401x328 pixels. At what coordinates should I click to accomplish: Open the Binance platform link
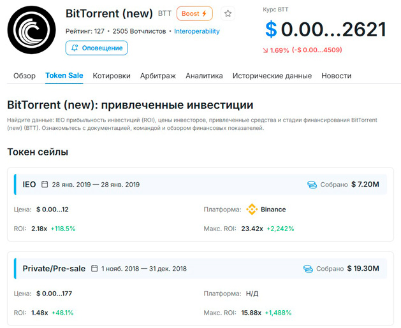click(273, 210)
